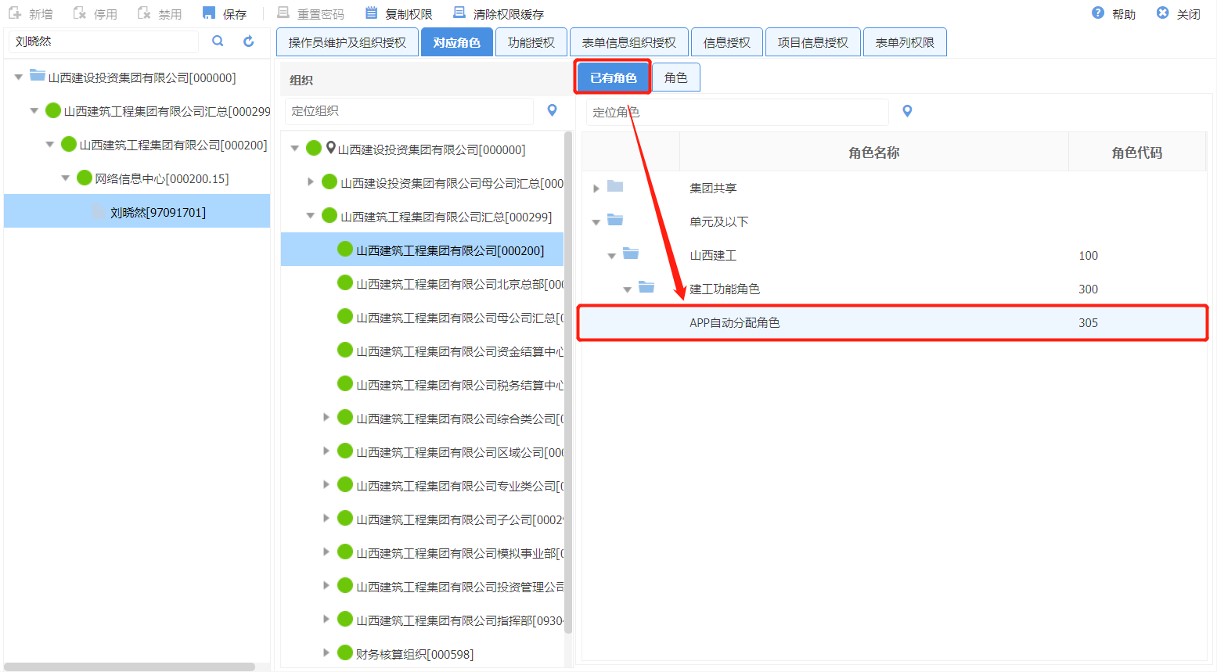
Task: Switch to 操作员维护及组织授权 tab
Action: click(x=347, y=42)
